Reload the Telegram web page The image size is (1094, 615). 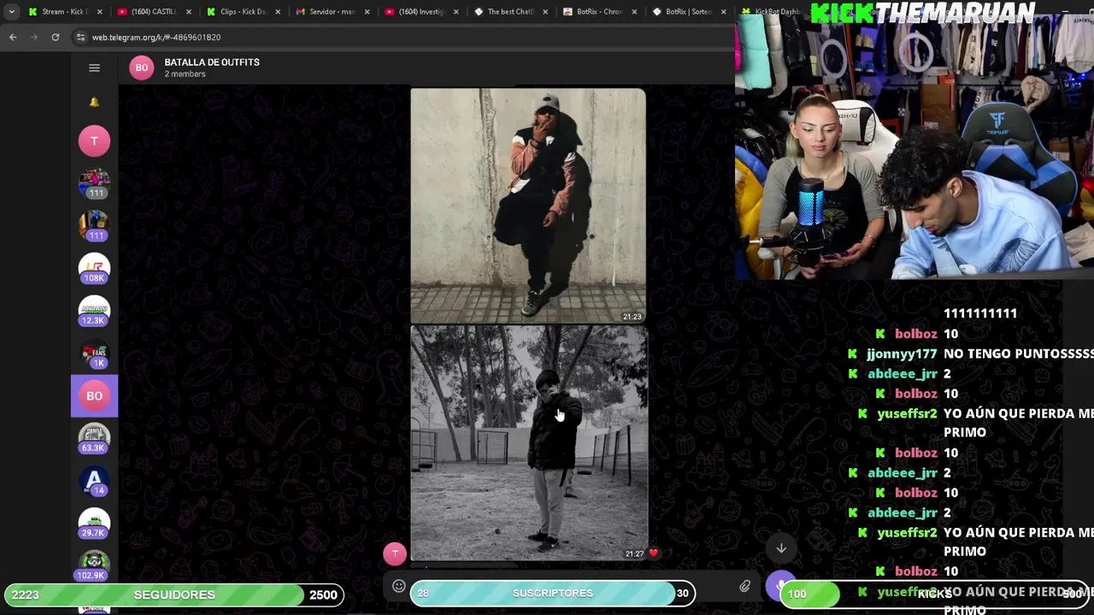[x=56, y=38]
